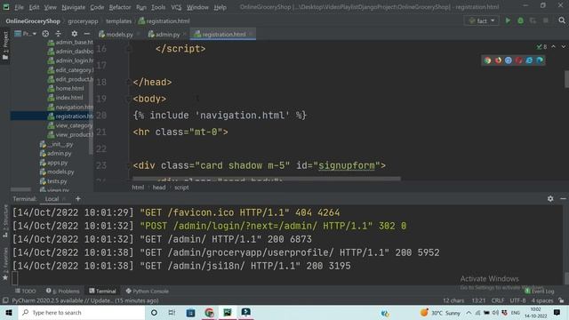
Task: Click templates in the breadcrumb path
Action: tap(118, 21)
